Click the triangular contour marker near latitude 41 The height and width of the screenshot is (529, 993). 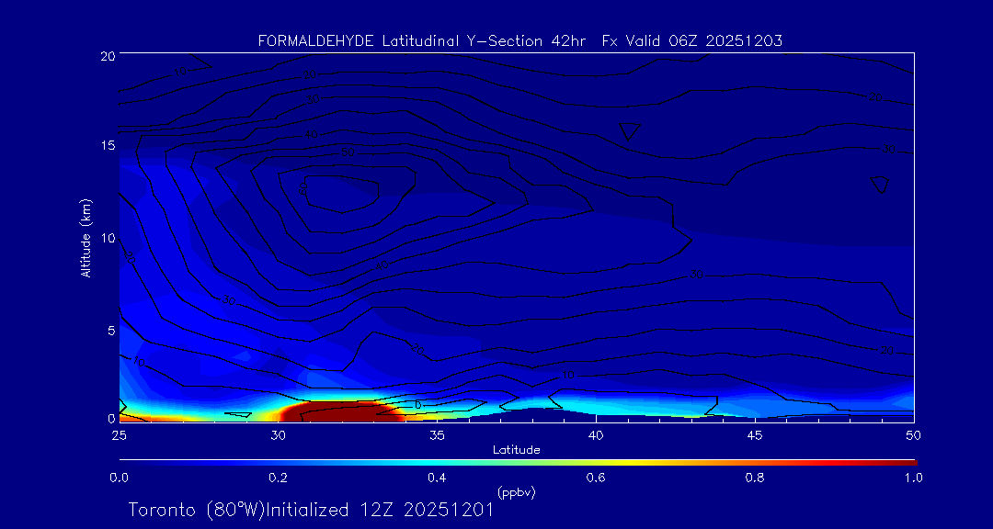[629, 130]
